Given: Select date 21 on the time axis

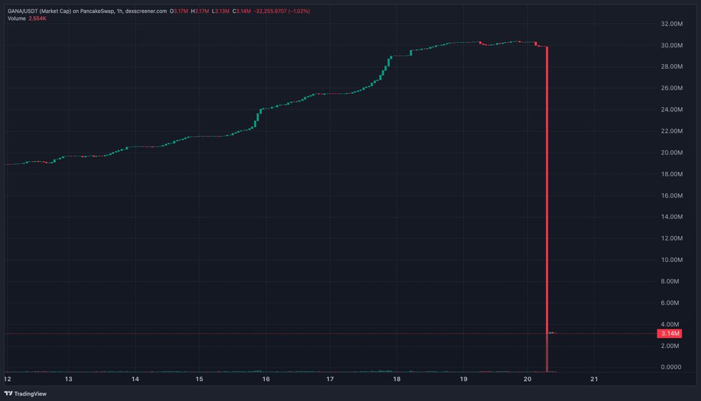Looking at the screenshot, I should (594, 379).
